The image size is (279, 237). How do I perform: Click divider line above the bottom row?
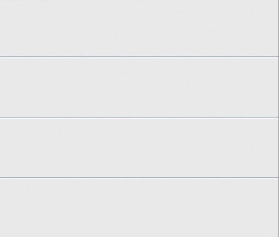[x=139, y=177]
